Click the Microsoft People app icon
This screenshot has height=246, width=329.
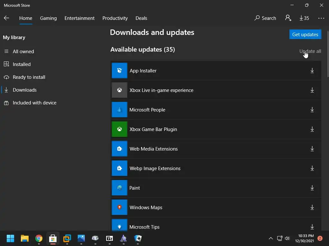coord(120,110)
